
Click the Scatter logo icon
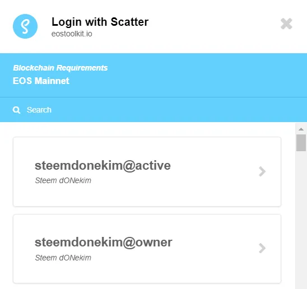25,26
